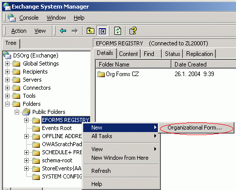Click the Public Folders store icon
Image resolution: width=236 pixels, height=190 pixels.
click(x=26, y=112)
